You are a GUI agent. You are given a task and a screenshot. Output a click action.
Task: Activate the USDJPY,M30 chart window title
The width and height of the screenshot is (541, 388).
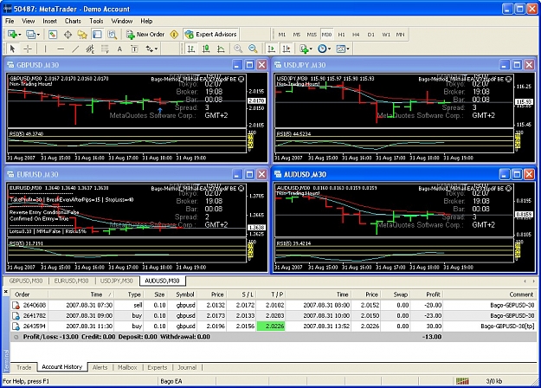(x=305, y=65)
